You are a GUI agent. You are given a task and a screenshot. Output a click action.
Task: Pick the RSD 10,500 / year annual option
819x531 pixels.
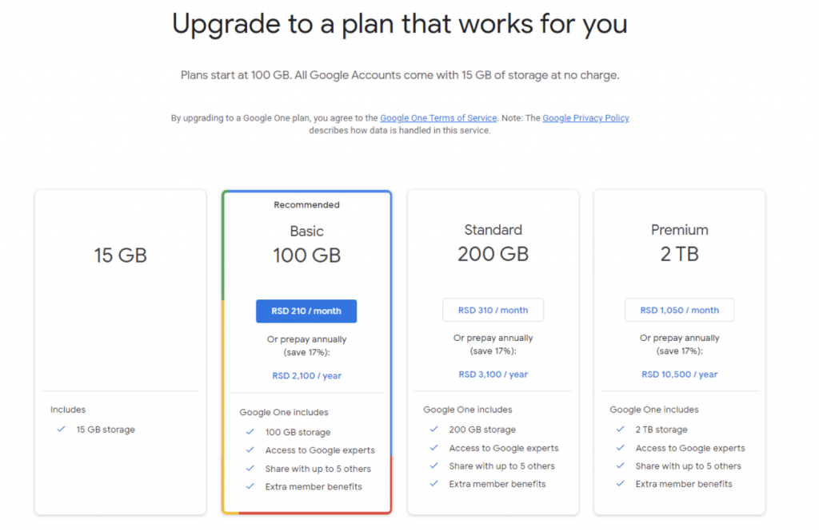(x=679, y=374)
